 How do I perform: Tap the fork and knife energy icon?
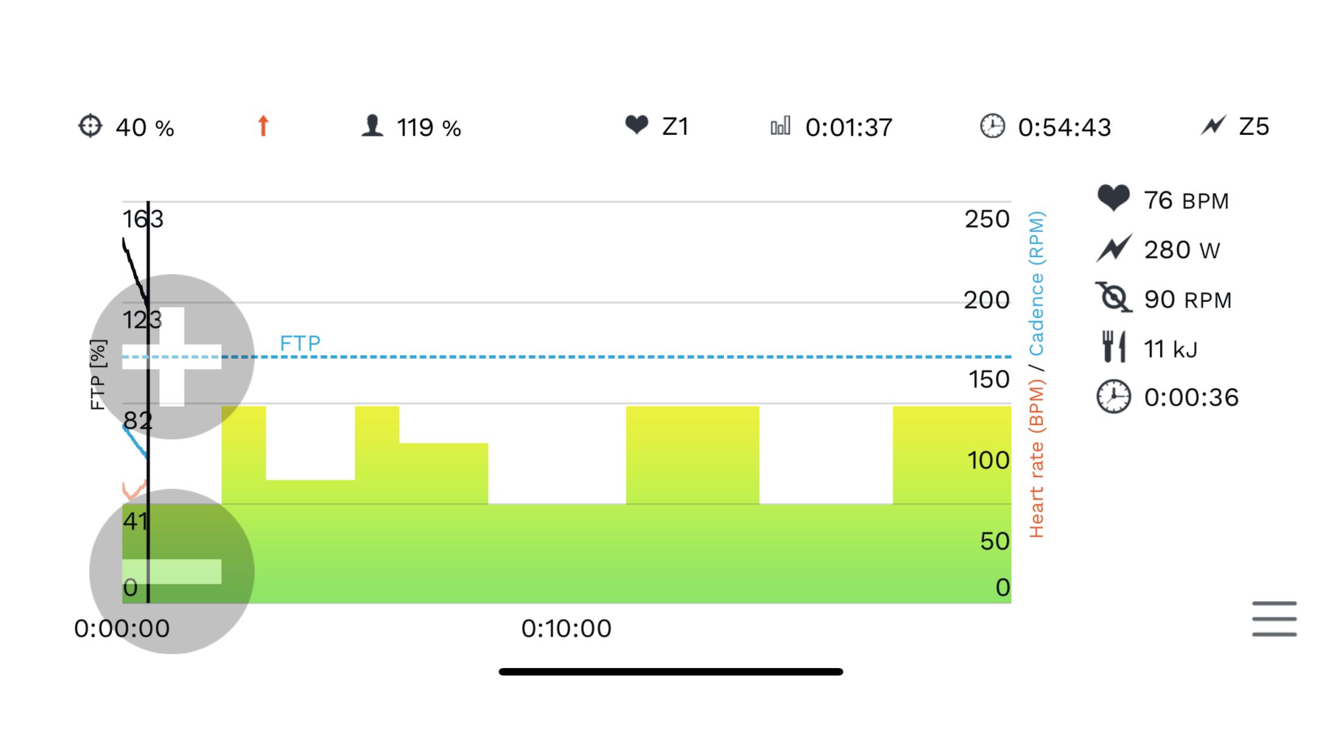(x=1113, y=347)
